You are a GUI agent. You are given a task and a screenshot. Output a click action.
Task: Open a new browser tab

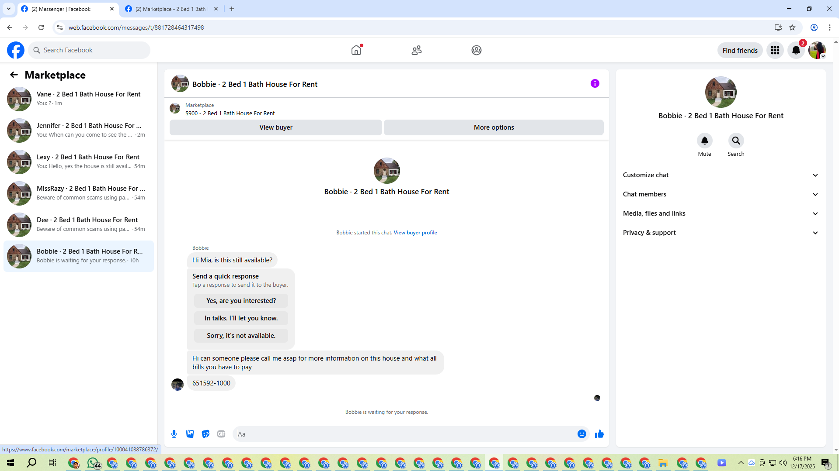pos(232,9)
